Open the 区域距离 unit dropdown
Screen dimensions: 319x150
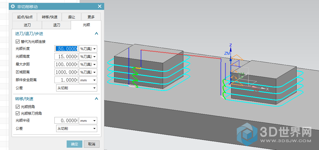pos(88,72)
